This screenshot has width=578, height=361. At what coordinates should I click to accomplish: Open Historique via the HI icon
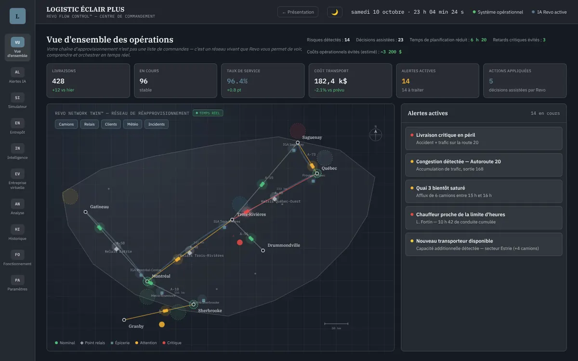[17, 229]
